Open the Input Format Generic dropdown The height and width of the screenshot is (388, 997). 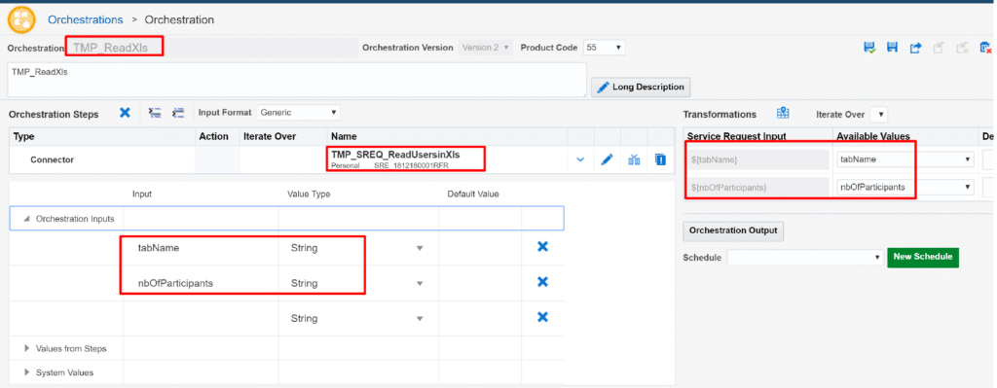click(x=298, y=113)
